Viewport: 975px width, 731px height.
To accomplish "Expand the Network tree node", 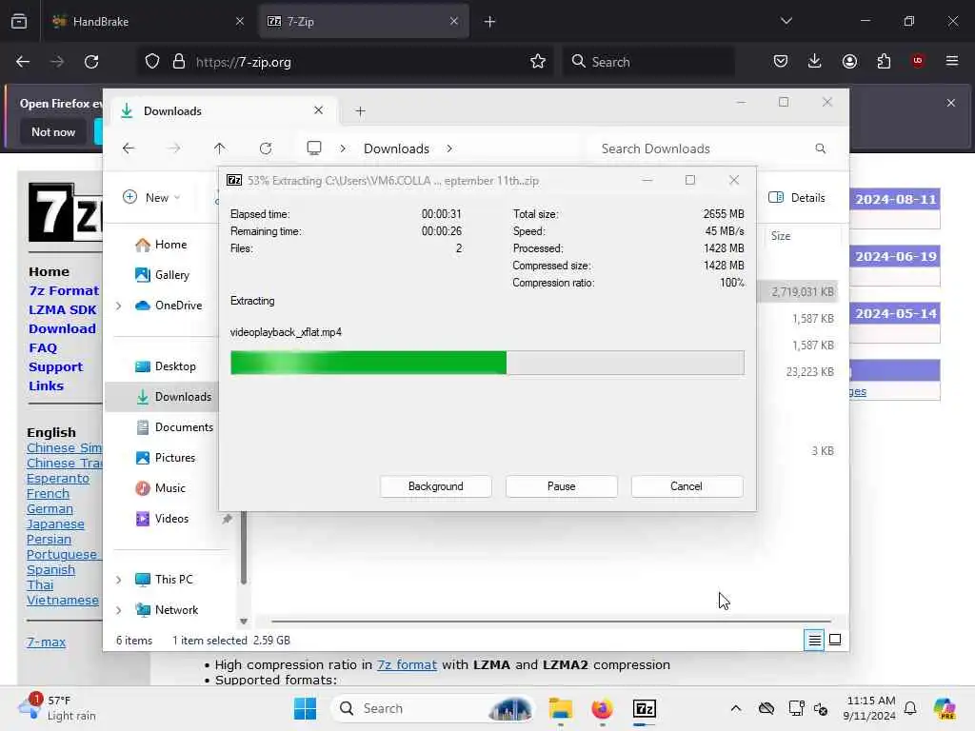I will click(x=119, y=610).
